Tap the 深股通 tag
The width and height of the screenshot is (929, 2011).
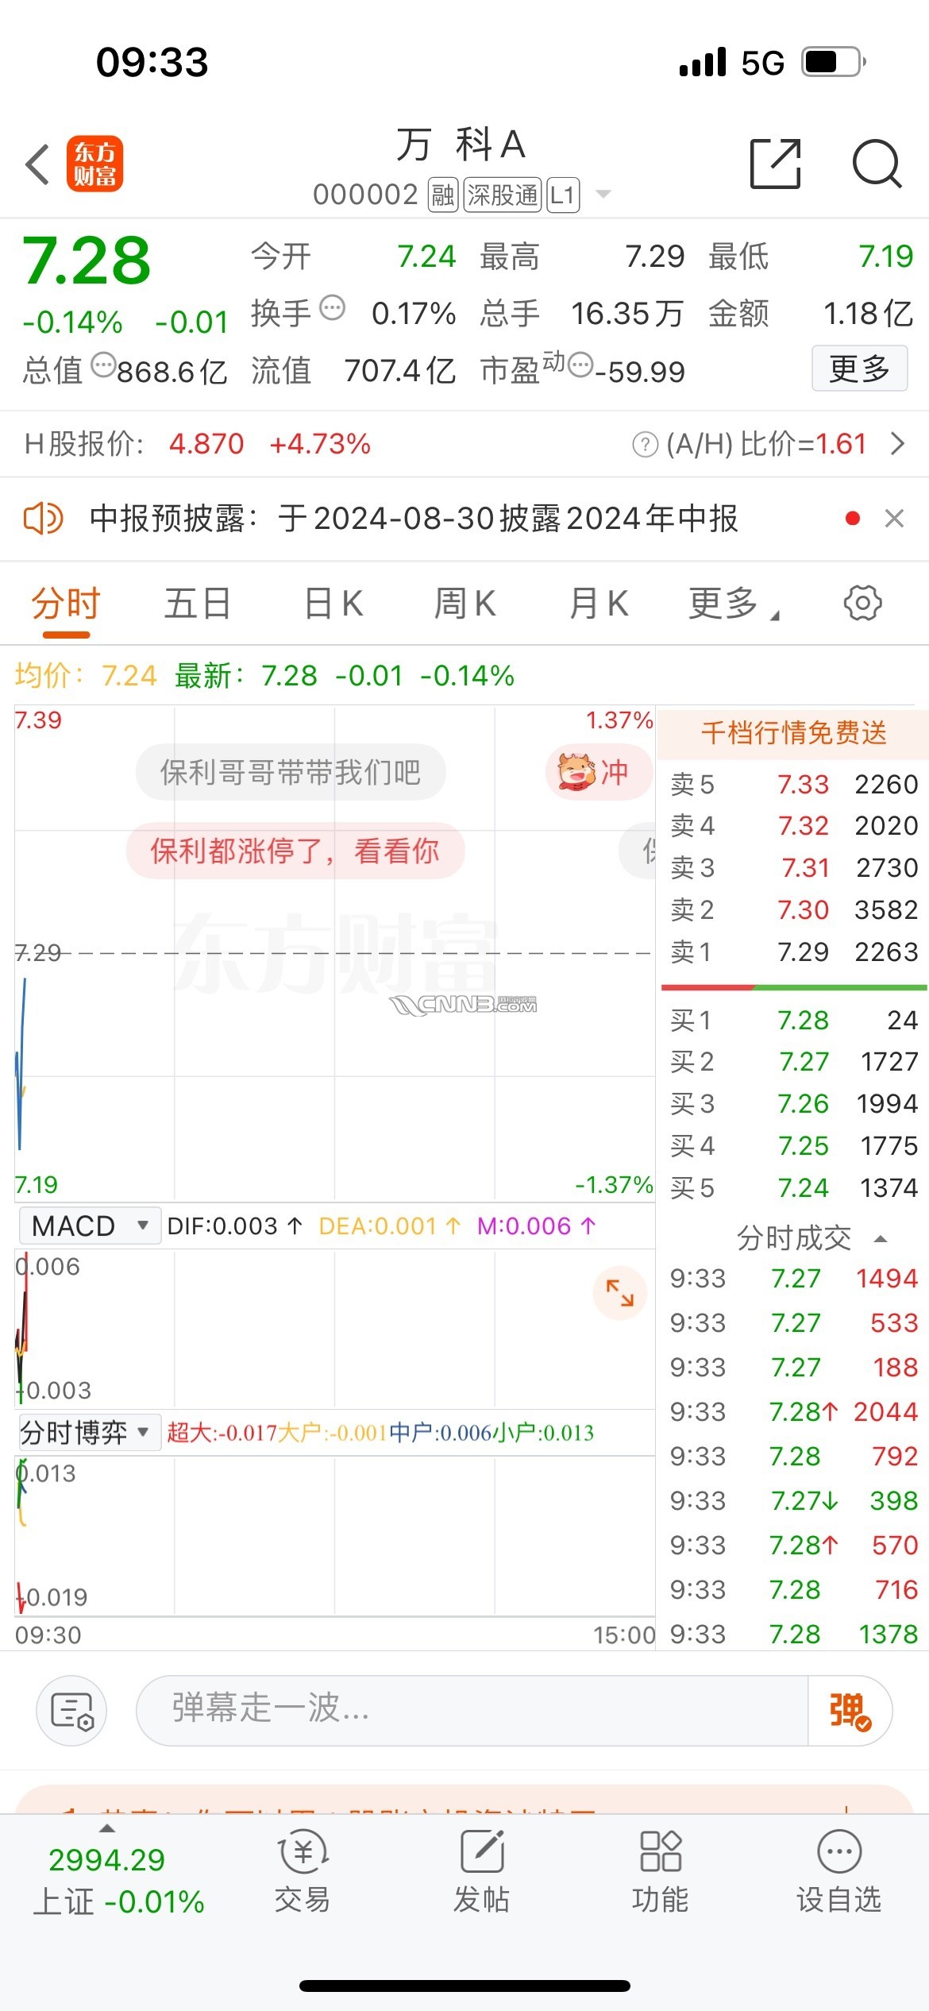[503, 195]
